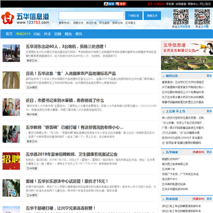213x213 pixels.
Task: Open the 精选 navigation tab
Action: pos(68,34)
